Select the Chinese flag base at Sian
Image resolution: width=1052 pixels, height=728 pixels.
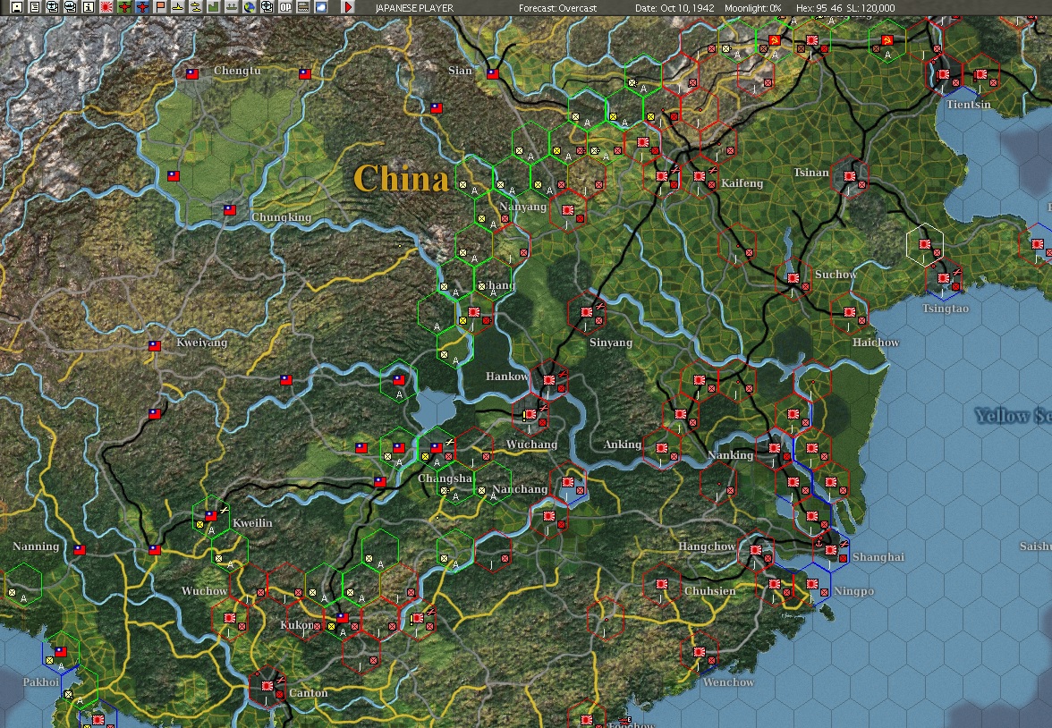click(493, 74)
